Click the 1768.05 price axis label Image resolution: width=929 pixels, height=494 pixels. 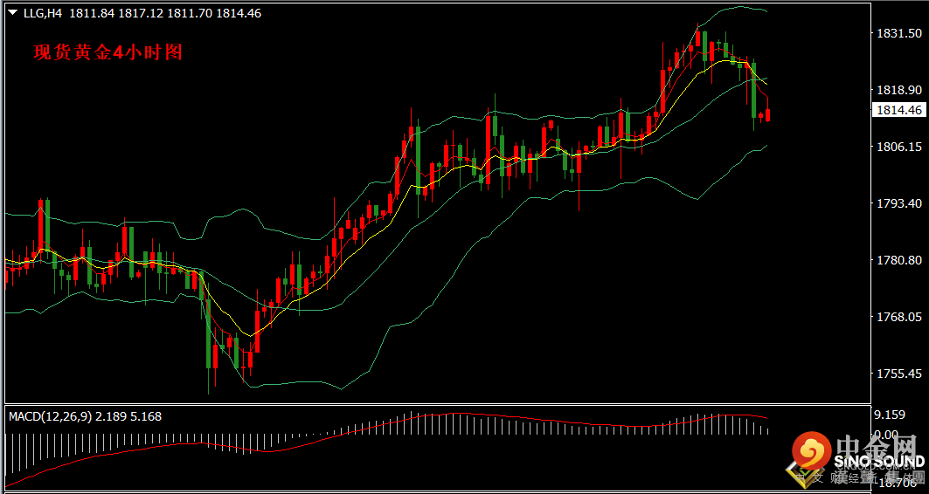[x=898, y=317]
